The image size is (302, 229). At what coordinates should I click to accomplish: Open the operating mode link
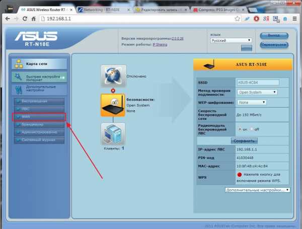point(160,44)
